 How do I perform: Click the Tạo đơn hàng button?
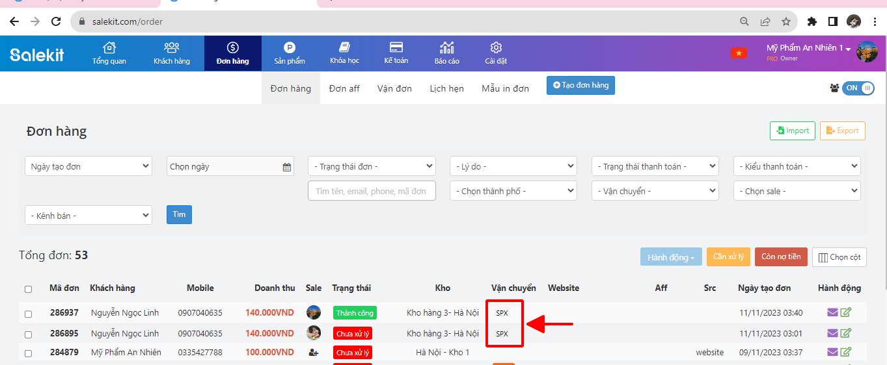[580, 85]
